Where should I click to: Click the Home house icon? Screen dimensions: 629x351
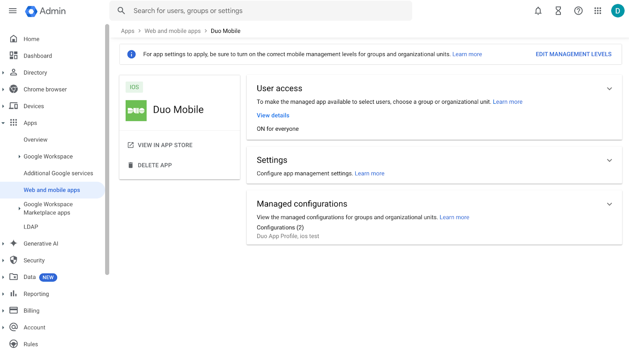(x=13, y=39)
